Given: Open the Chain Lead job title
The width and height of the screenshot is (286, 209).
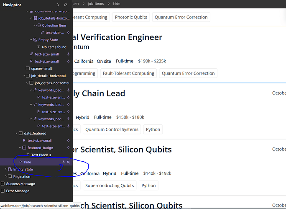Looking at the screenshot, I should coord(99,93).
